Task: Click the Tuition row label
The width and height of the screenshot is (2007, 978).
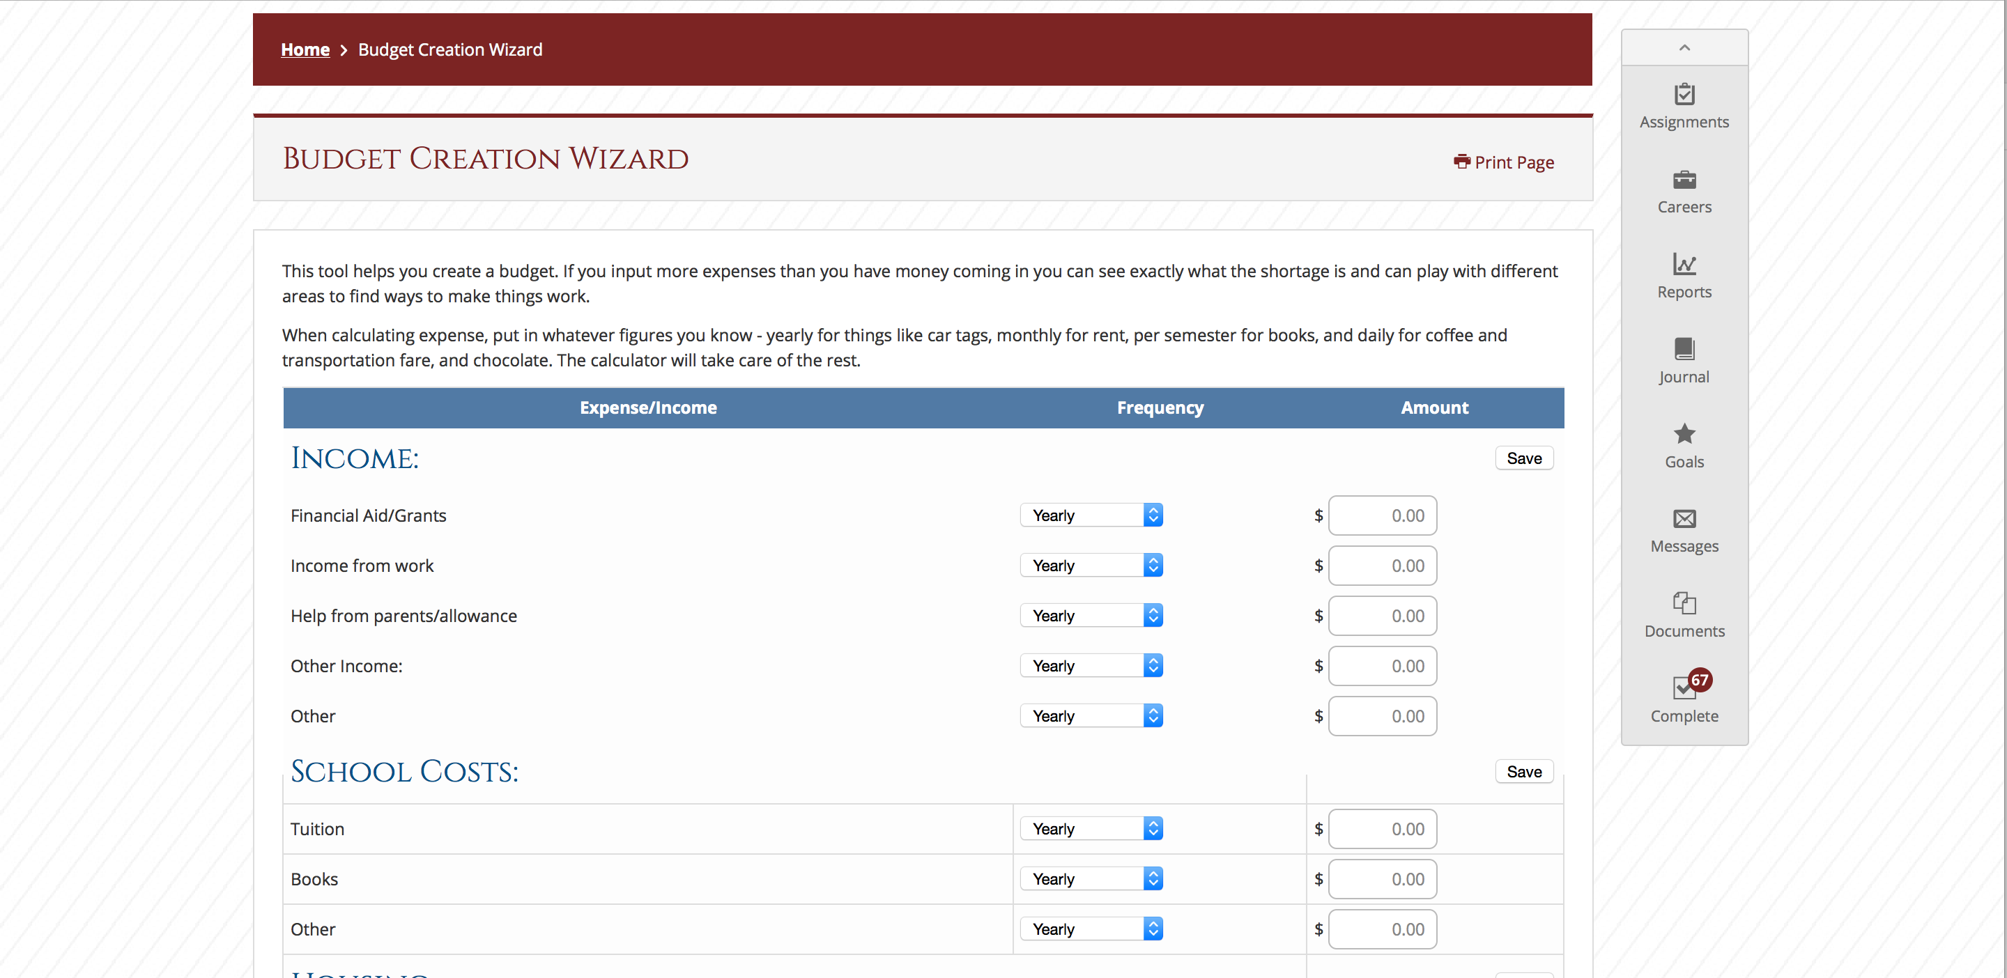Action: [x=317, y=828]
